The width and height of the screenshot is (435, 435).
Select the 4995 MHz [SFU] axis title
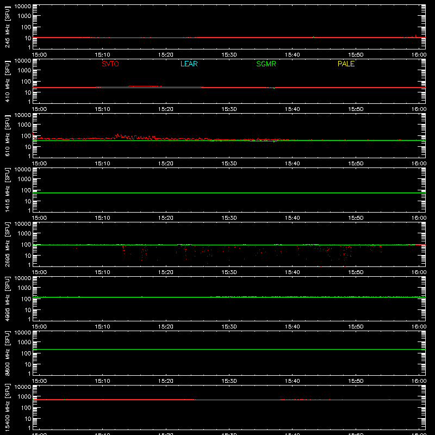8,299
